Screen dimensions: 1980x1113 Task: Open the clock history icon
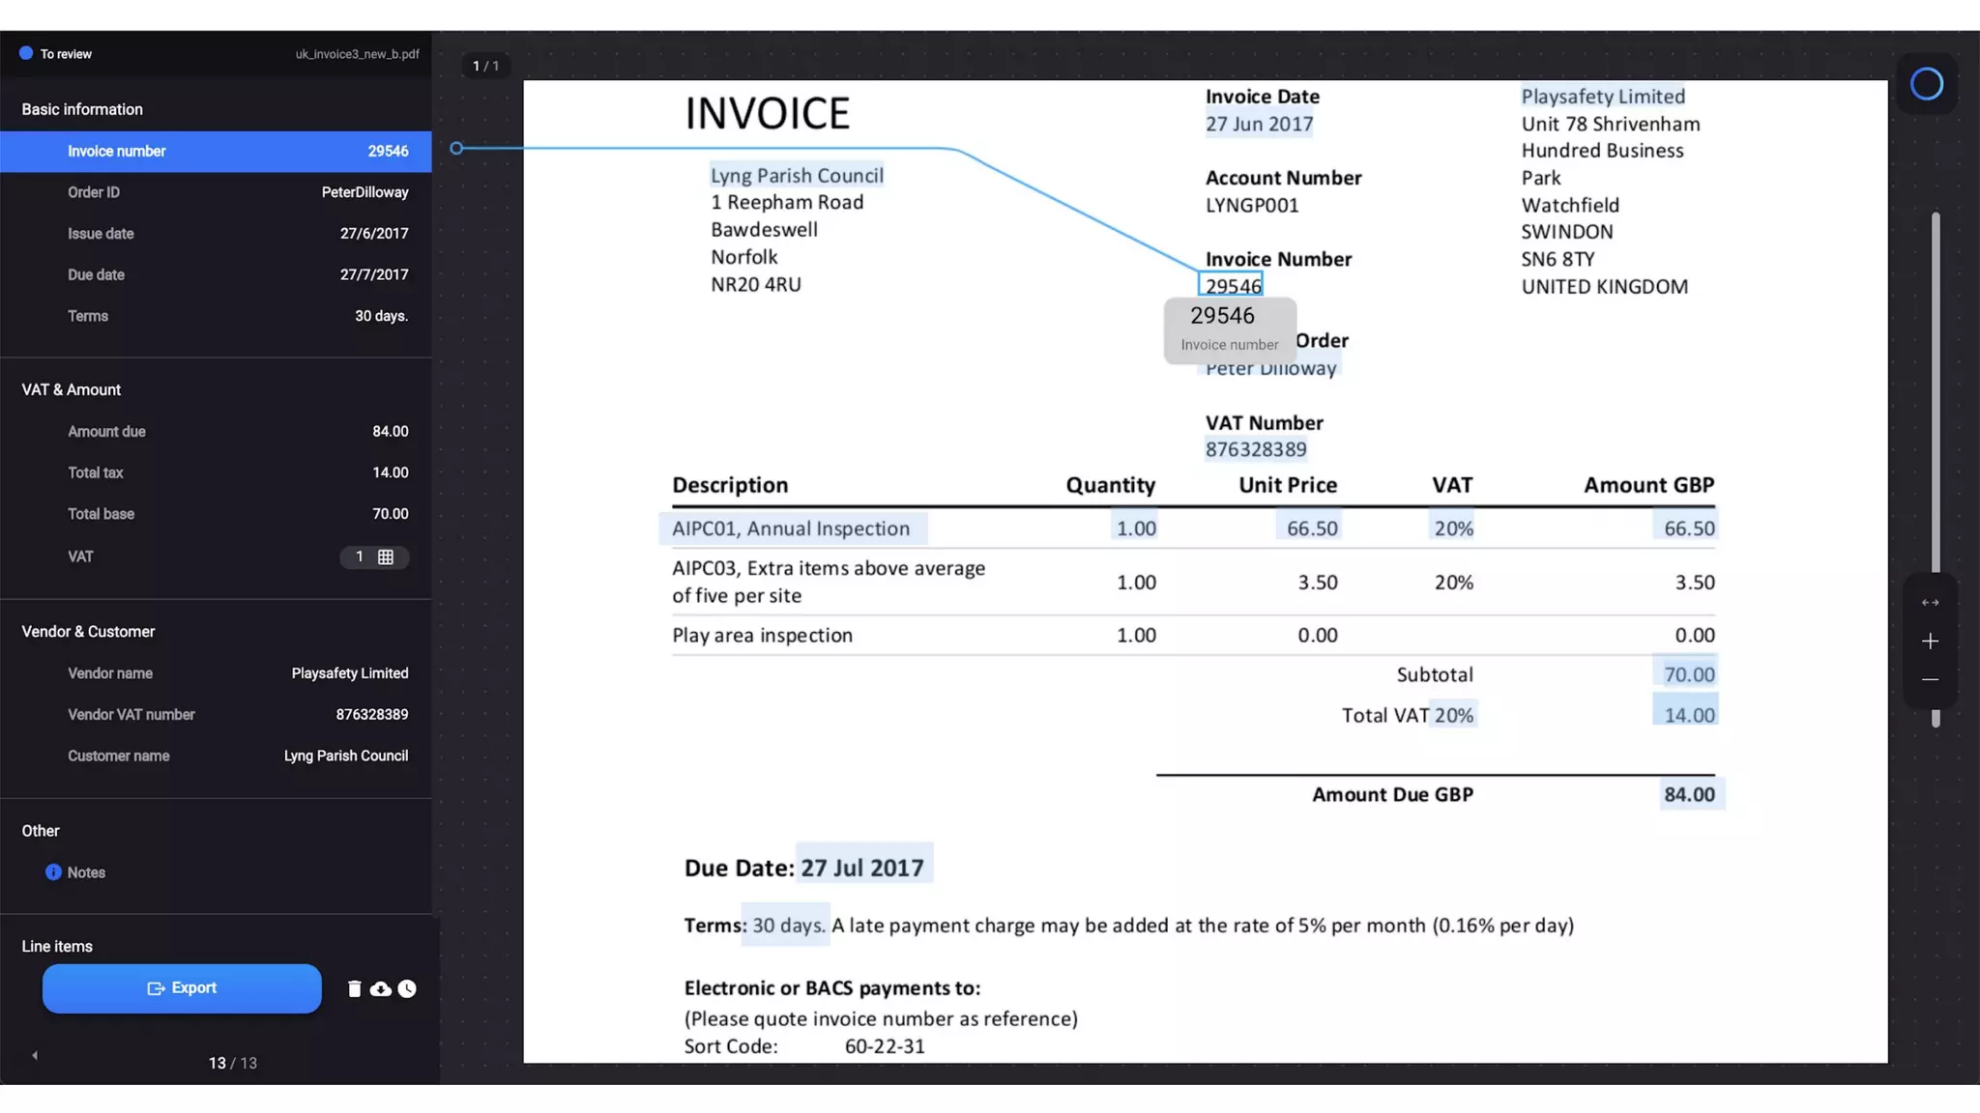(x=407, y=988)
